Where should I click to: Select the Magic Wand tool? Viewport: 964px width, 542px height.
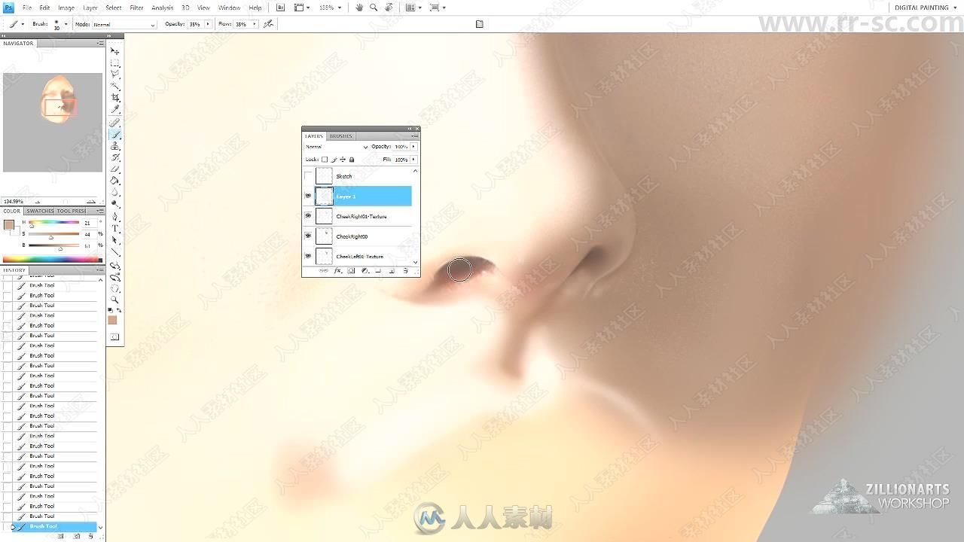coord(115,86)
